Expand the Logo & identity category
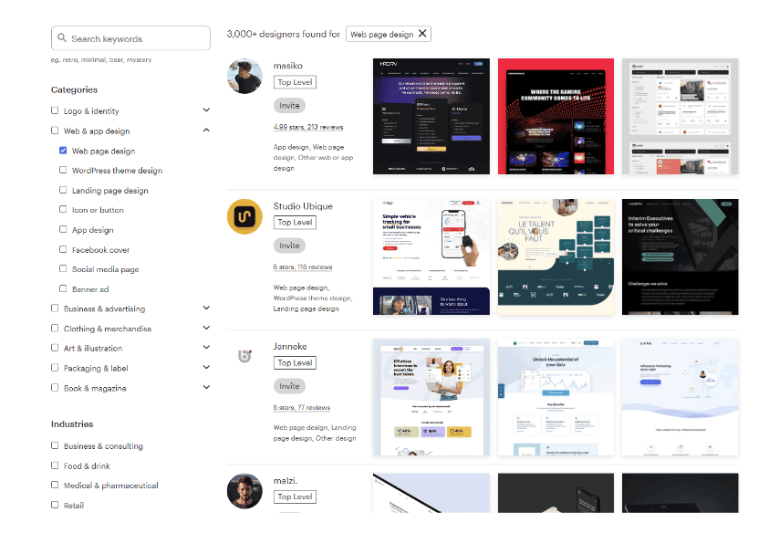769x533 pixels. point(205,110)
